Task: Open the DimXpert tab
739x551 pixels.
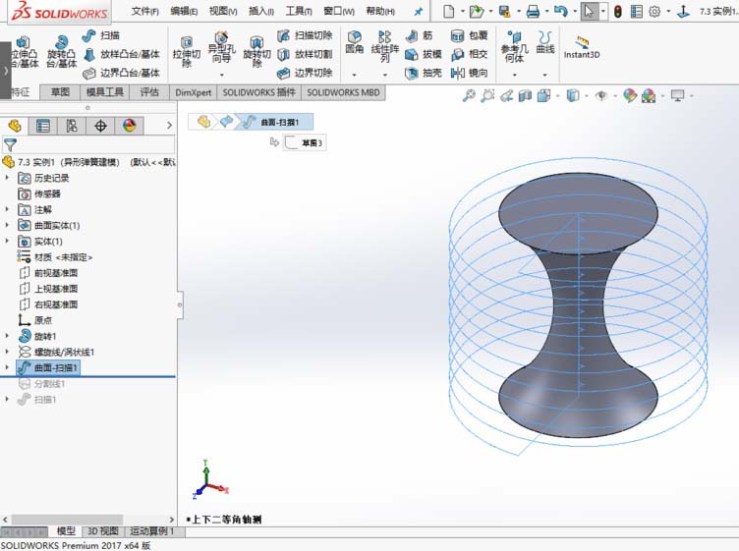Action: pos(194,92)
